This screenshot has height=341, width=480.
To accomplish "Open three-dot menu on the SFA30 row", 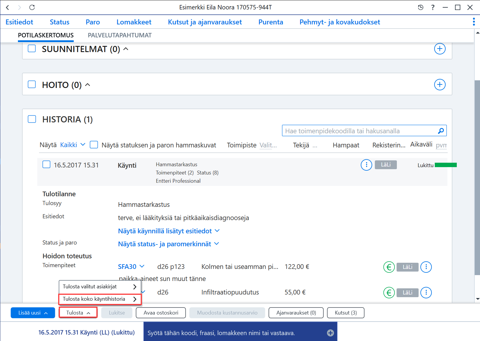I will tap(426, 267).
